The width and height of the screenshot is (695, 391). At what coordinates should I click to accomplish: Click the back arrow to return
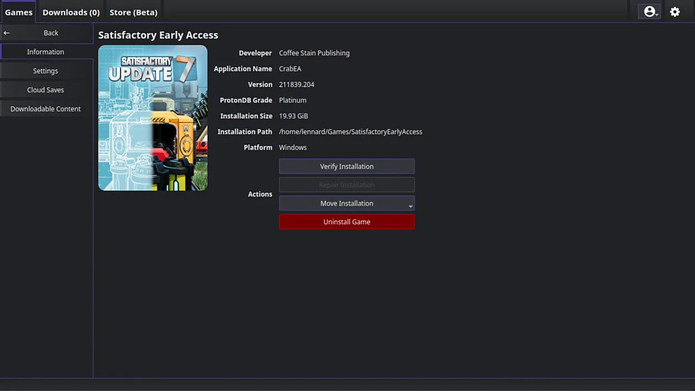click(x=6, y=32)
